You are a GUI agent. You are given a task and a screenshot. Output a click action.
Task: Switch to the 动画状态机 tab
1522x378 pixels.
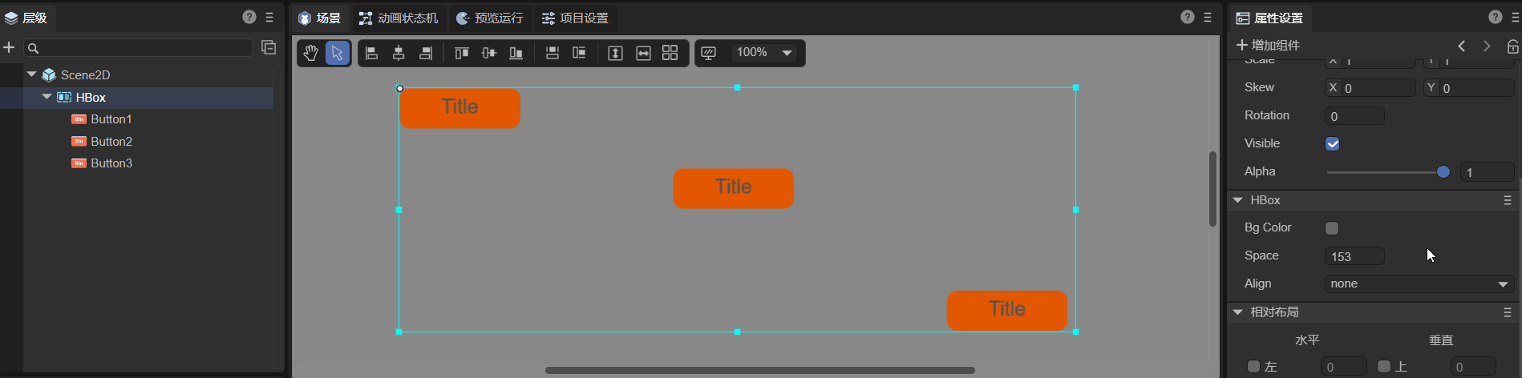(x=399, y=18)
